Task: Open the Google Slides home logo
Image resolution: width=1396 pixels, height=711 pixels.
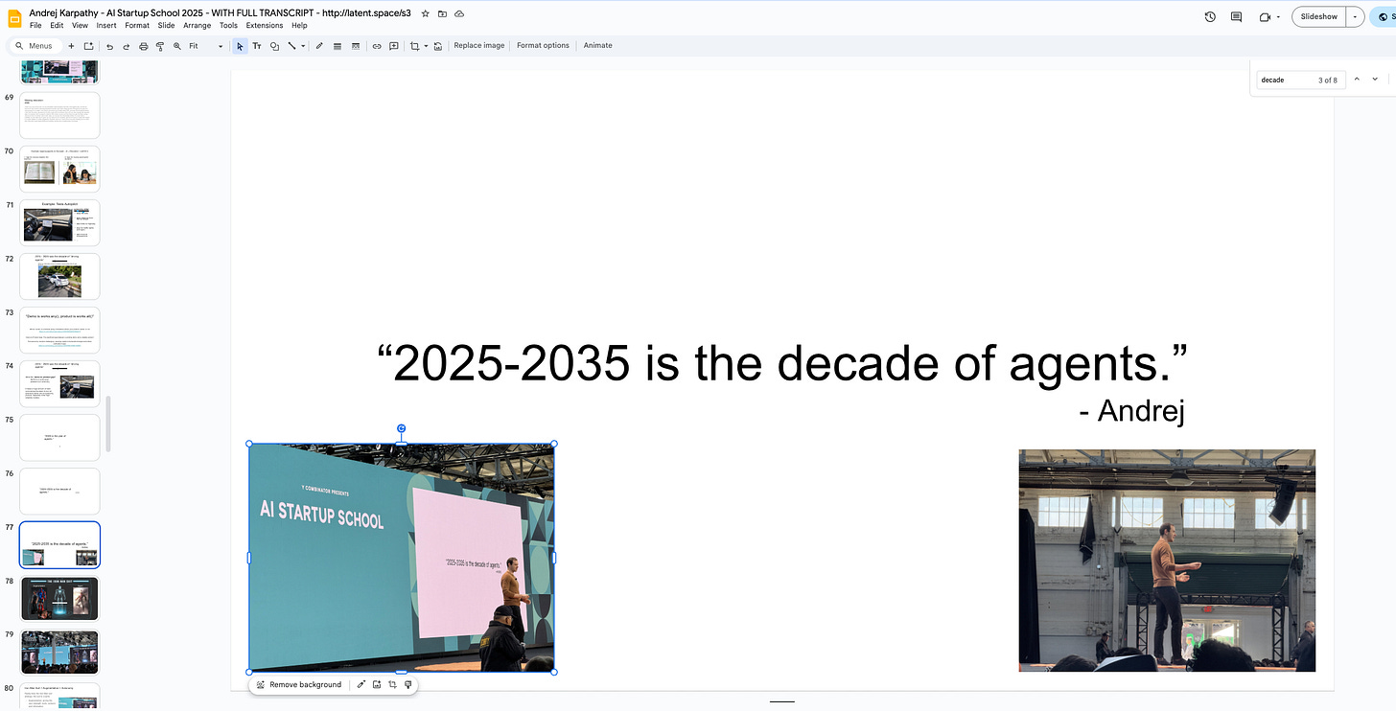Action: click(x=15, y=18)
